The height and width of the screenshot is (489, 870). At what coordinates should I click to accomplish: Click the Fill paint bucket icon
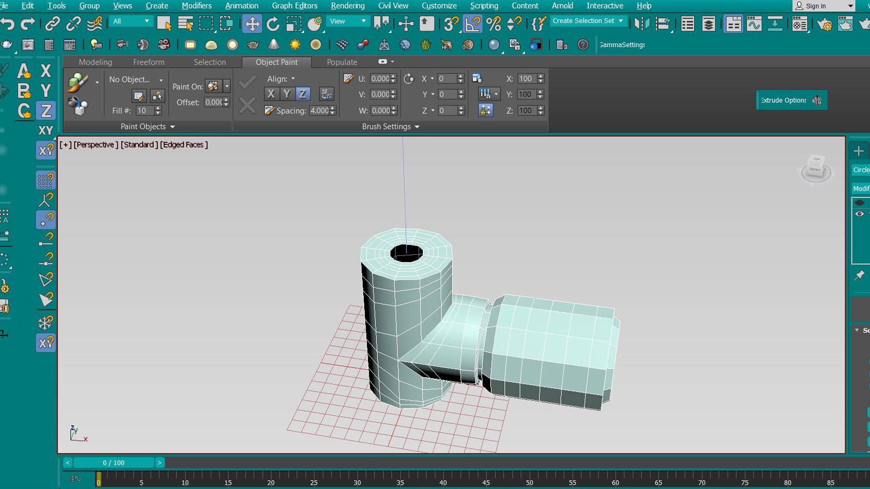click(78, 106)
